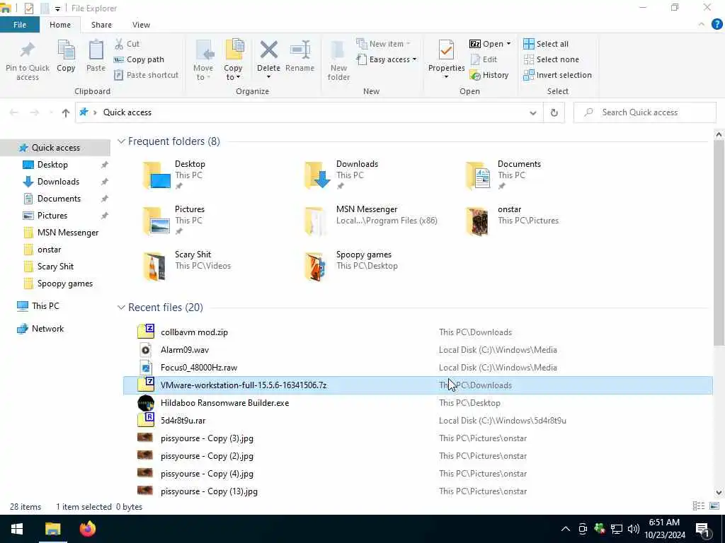Select Spoopy games in navigation pane
The image size is (725, 543).
pos(64,284)
